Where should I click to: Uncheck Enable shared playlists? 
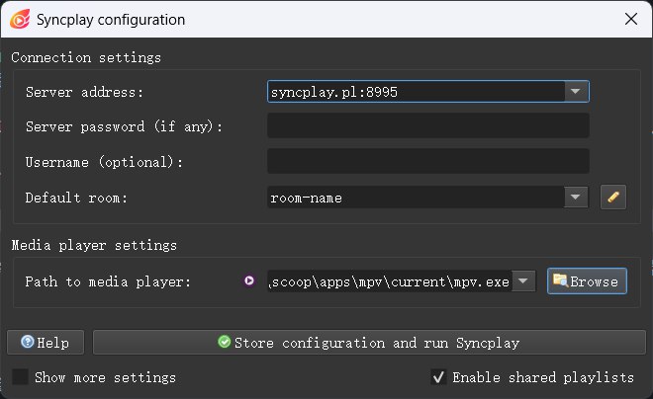click(x=438, y=377)
